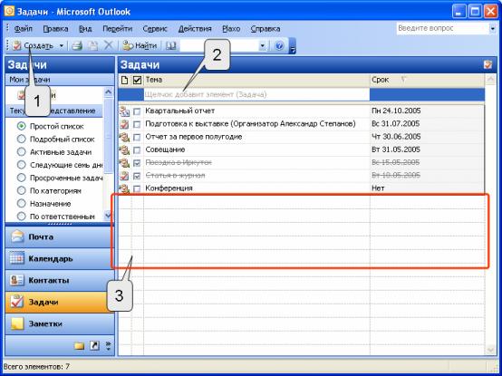Click the Delete X toolbar icon
502x376 pixels.
[x=109, y=46]
